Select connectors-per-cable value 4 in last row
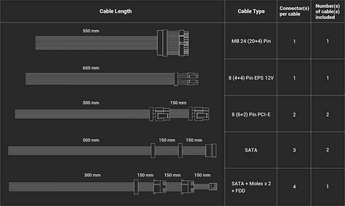Viewport: 345px width, 206px height. click(294, 187)
